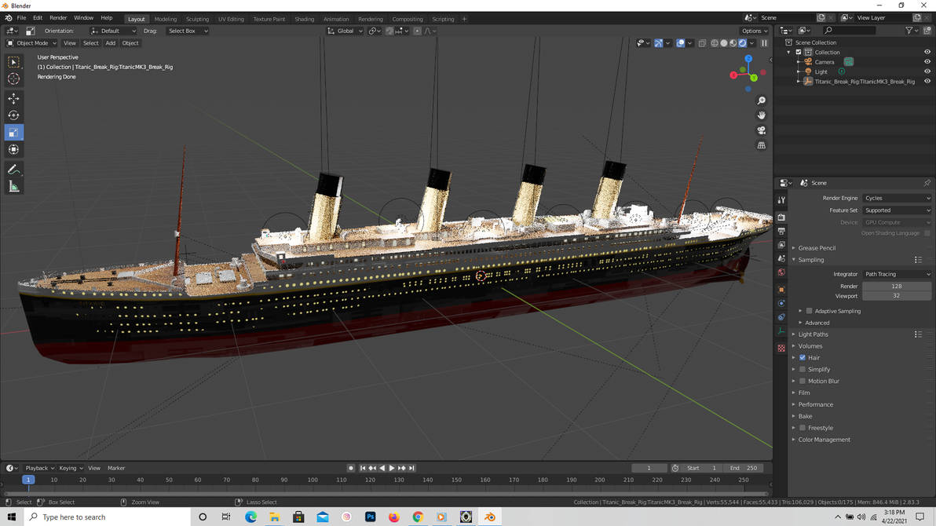Jump to the timeline end frame

pos(412,468)
